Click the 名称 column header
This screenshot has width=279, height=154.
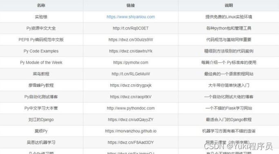click(x=41, y=5)
